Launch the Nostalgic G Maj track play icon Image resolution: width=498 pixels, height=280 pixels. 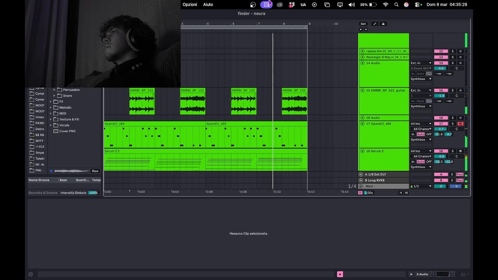pos(362,57)
